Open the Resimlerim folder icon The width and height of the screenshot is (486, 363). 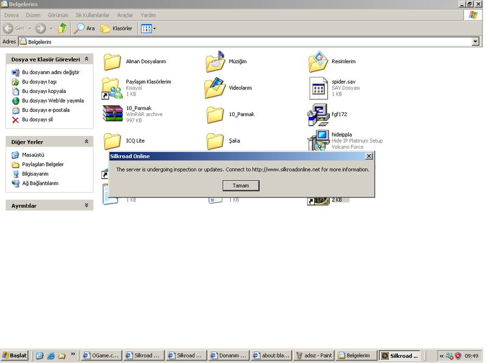point(318,62)
